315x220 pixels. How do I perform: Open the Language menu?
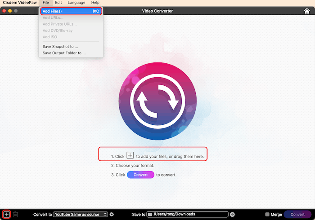[x=76, y=3]
